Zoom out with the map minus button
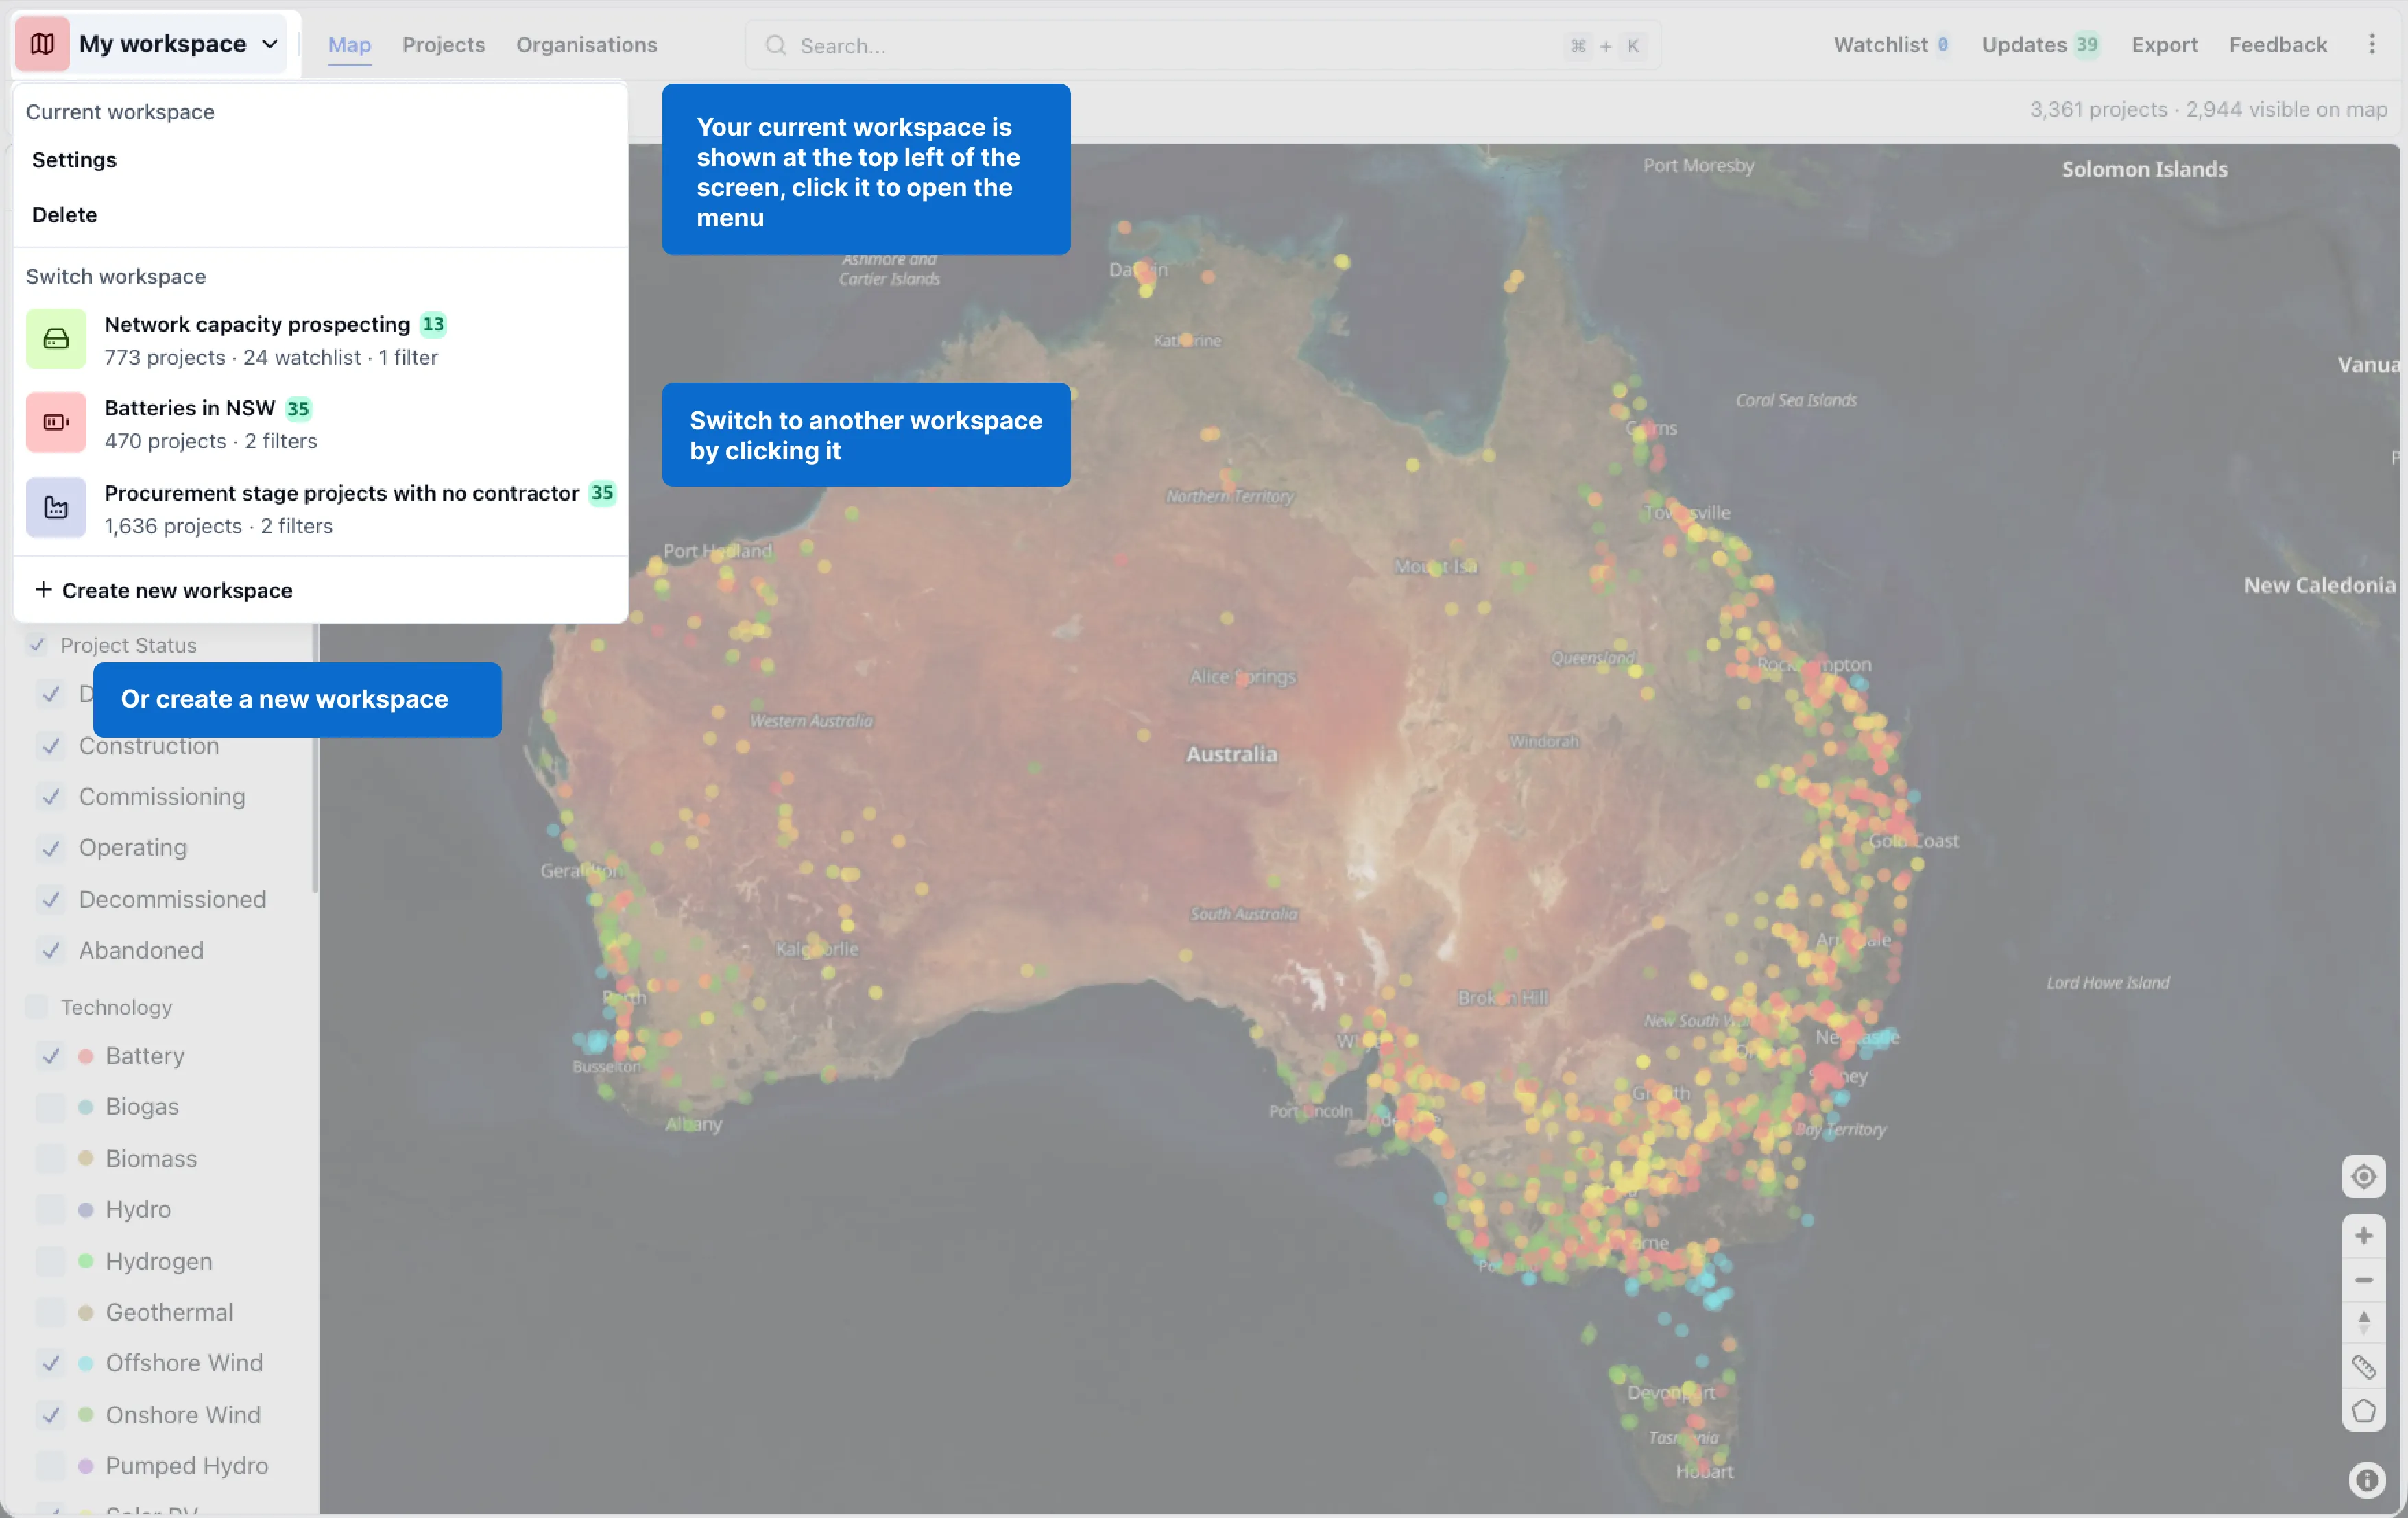Image resolution: width=2408 pixels, height=1518 pixels. [2363, 1281]
